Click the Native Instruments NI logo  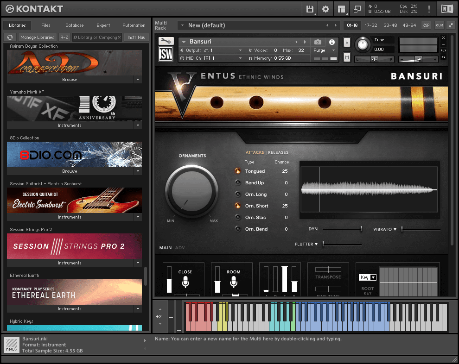pyautogui.click(x=447, y=9)
